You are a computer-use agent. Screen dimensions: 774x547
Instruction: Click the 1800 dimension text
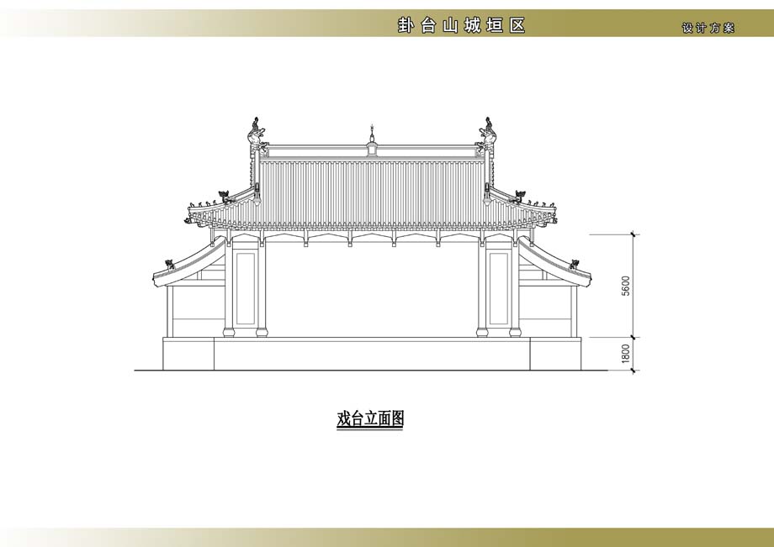(x=626, y=354)
